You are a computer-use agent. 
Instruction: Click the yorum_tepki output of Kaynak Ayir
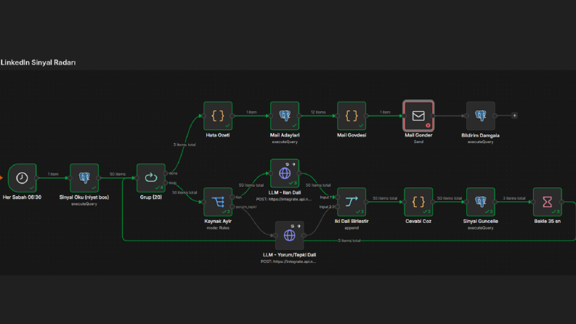pyautogui.click(x=232, y=207)
